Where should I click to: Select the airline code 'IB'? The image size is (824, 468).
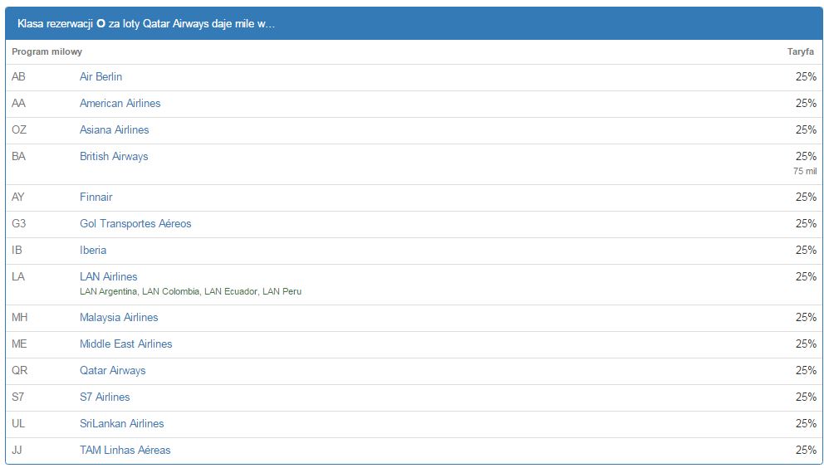pos(17,250)
